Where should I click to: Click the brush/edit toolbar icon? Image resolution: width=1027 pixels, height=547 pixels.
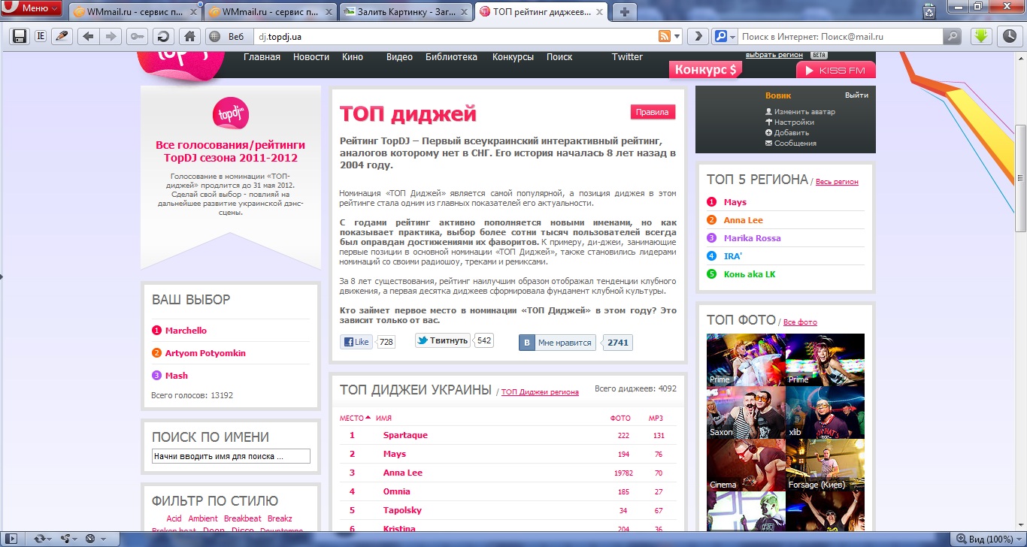point(62,36)
